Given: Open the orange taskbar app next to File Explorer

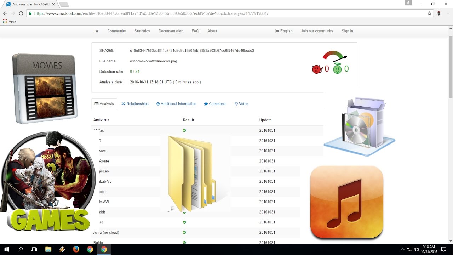Looking at the screenshot, I should tap(62, 249).
